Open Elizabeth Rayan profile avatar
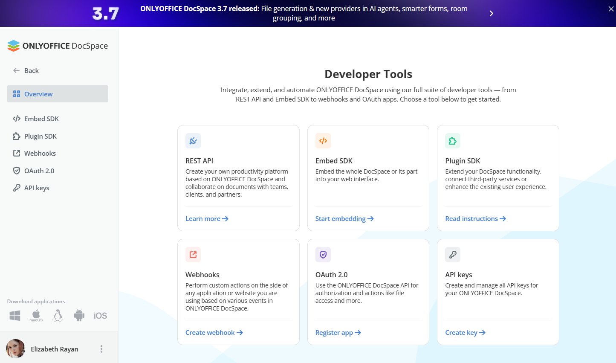The width and height of the screenshot is (616, 363). pos(15,349)
